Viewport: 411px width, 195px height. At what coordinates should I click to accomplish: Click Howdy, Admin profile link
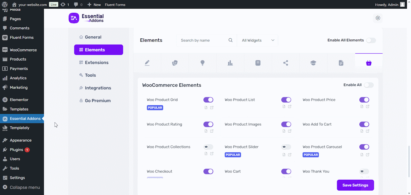coord(390,5)
